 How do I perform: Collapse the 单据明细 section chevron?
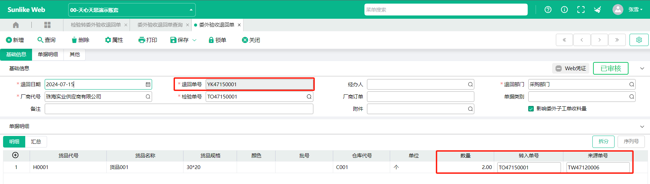pyautogui.click(x=642, y=126)
